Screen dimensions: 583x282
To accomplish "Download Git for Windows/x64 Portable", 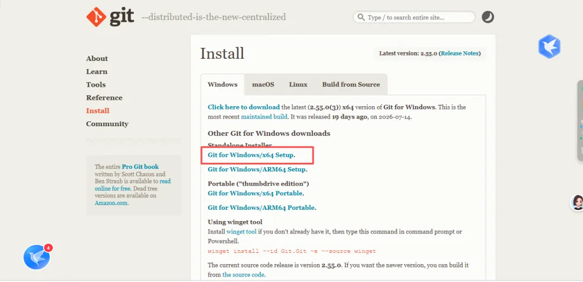I will click(x=255, y=193).
